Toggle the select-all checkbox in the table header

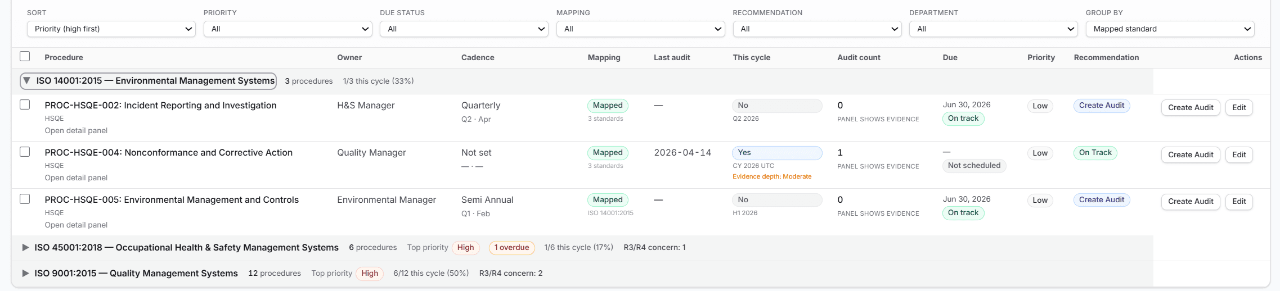click(25, 56)
